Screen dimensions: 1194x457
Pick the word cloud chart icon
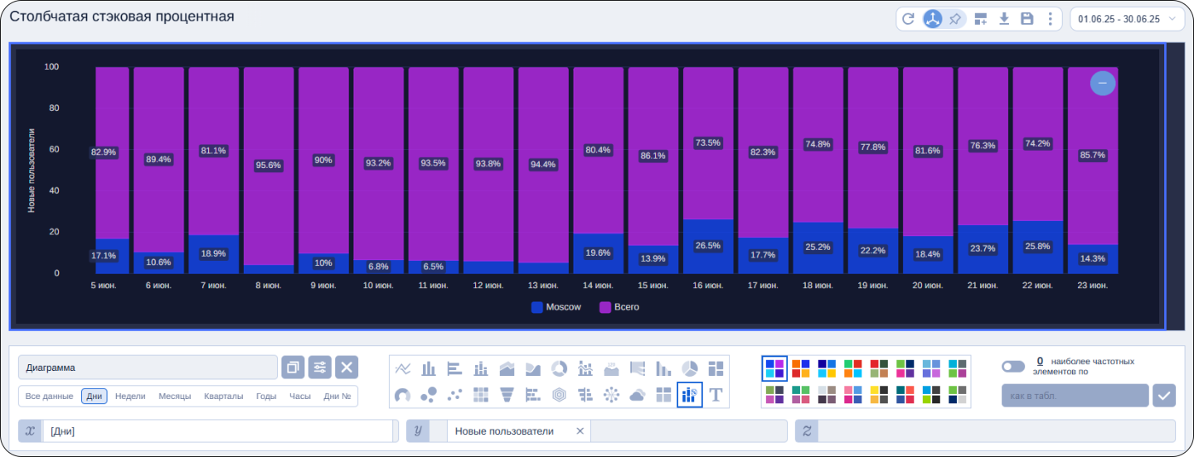pyautogui.click(x=638, y=395)
